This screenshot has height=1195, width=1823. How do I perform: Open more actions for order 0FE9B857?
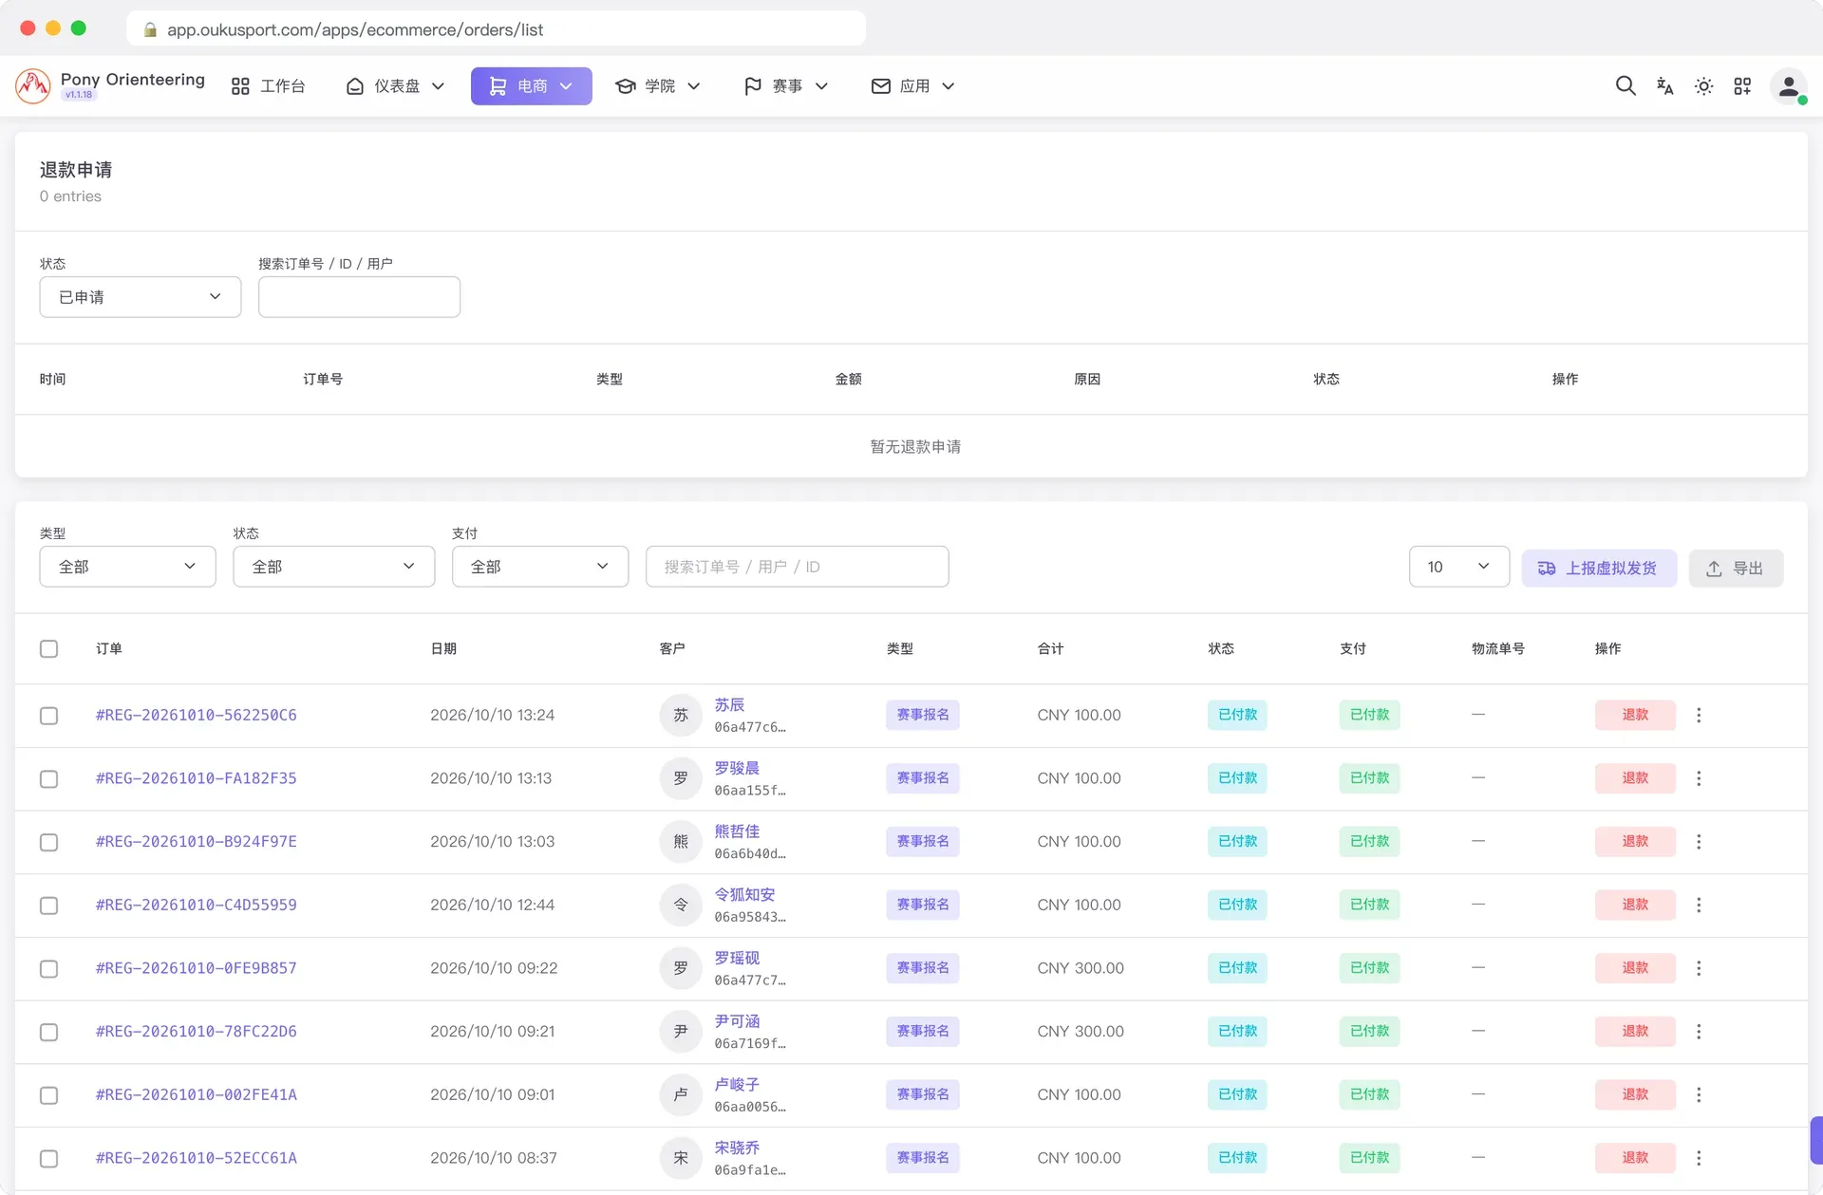click(1699, 968)
